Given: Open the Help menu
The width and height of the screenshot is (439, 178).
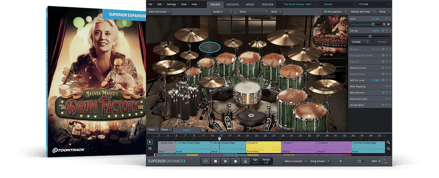Looking at the screenshot, I should tap(195, 4).
